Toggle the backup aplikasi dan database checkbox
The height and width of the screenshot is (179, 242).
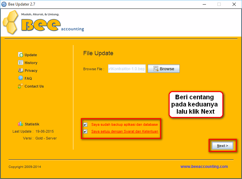click(85, 124)
